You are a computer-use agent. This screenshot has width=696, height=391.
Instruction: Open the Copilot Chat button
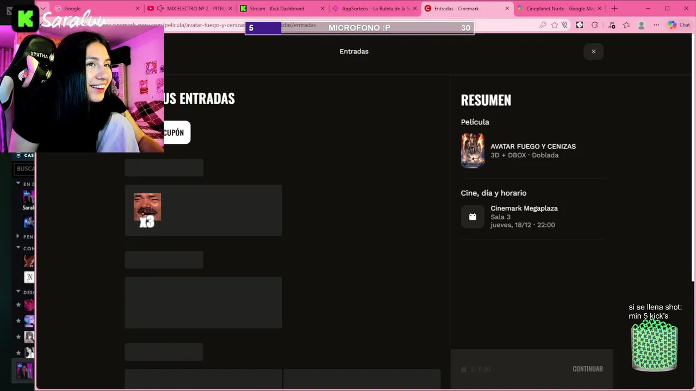[679, 25]
